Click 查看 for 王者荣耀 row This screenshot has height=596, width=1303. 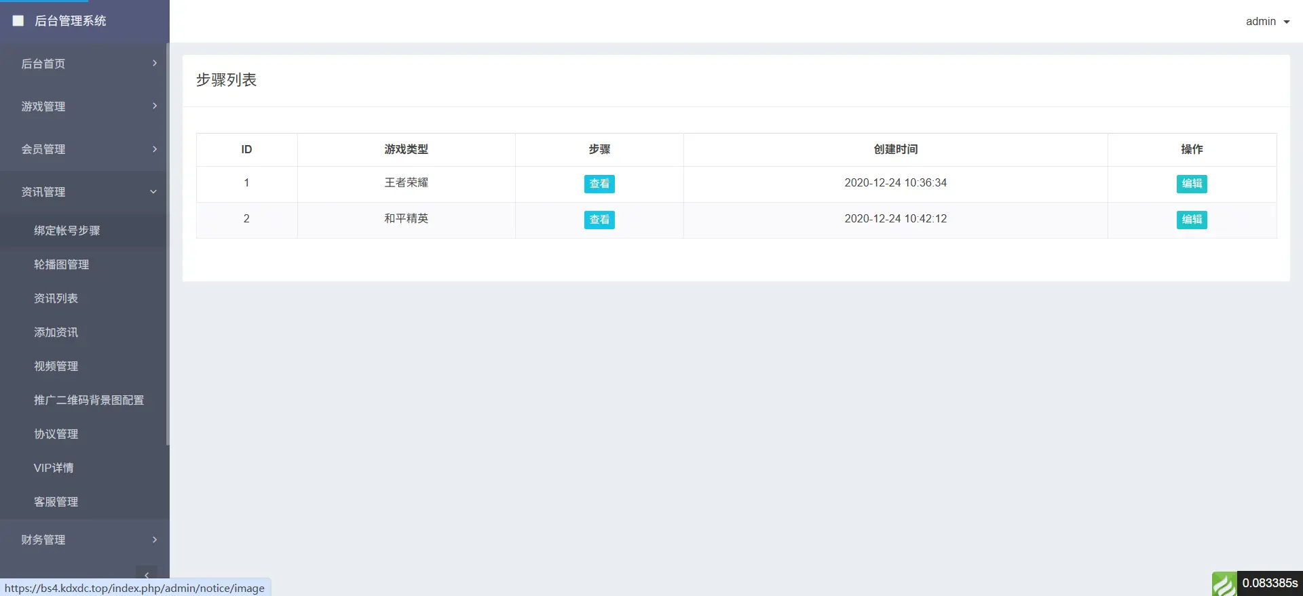[599, 184]
